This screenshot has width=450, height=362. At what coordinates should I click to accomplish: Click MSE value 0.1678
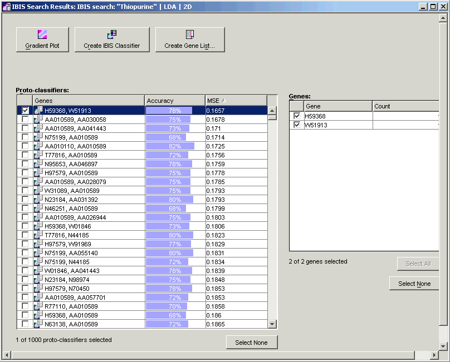point(216,120)
